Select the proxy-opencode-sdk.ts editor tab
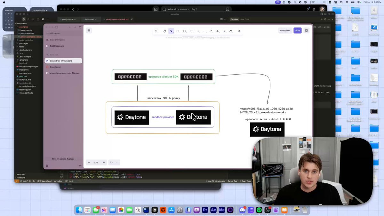Screen dimensions: 384x216 (x=117, y=19)
